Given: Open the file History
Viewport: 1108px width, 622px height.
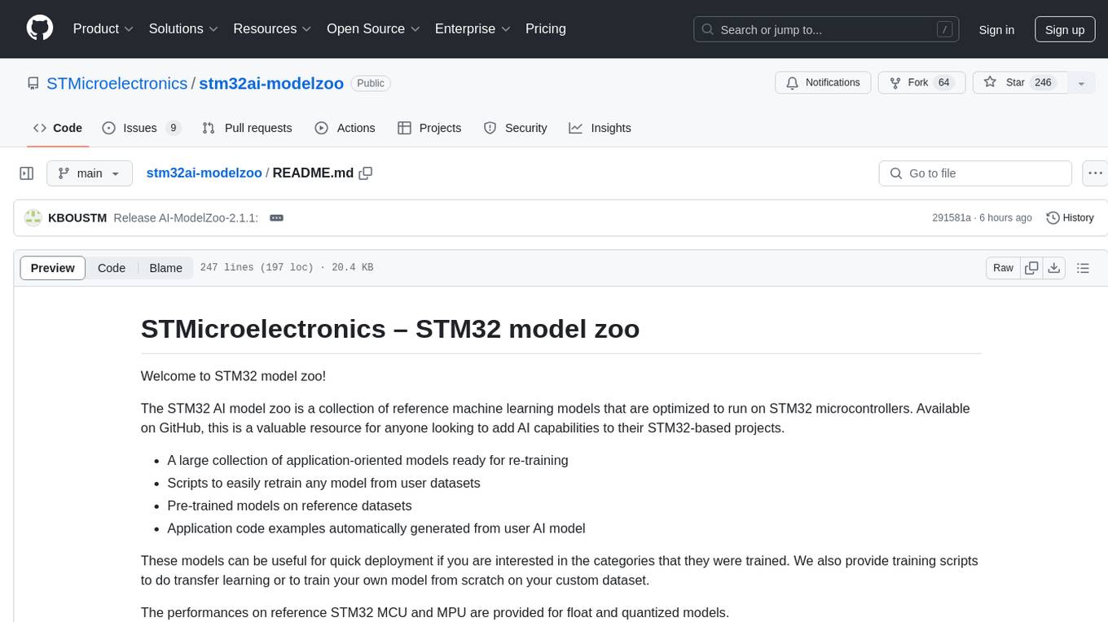Looking at the screenshot, I should [x=1070, y=217].
